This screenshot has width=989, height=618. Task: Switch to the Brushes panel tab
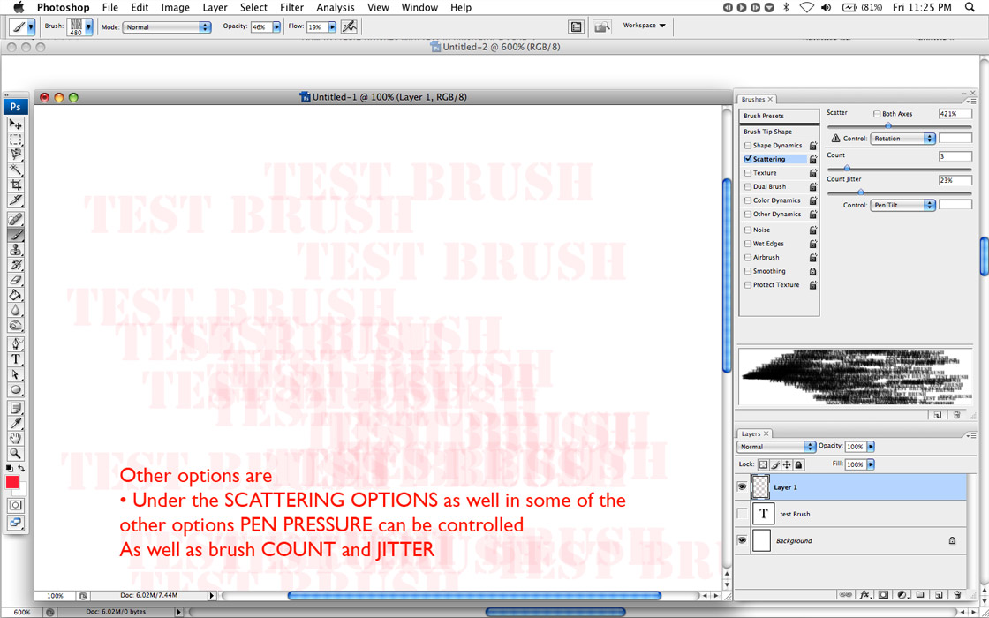(756, 100)
